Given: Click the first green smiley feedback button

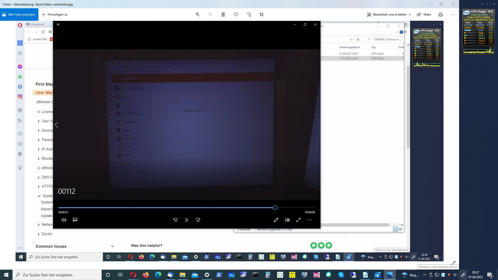Looking at the screenshot, I should pyautogui.click(x=314, y=245).
